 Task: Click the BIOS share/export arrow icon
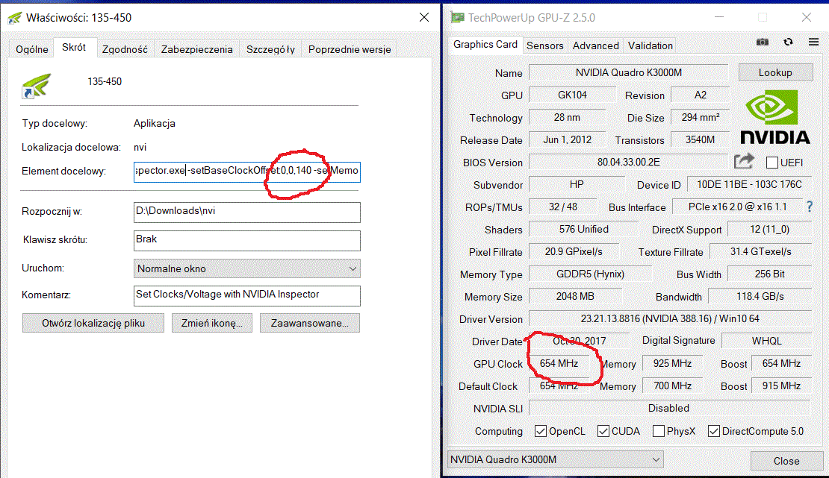[x=744, y=160]
